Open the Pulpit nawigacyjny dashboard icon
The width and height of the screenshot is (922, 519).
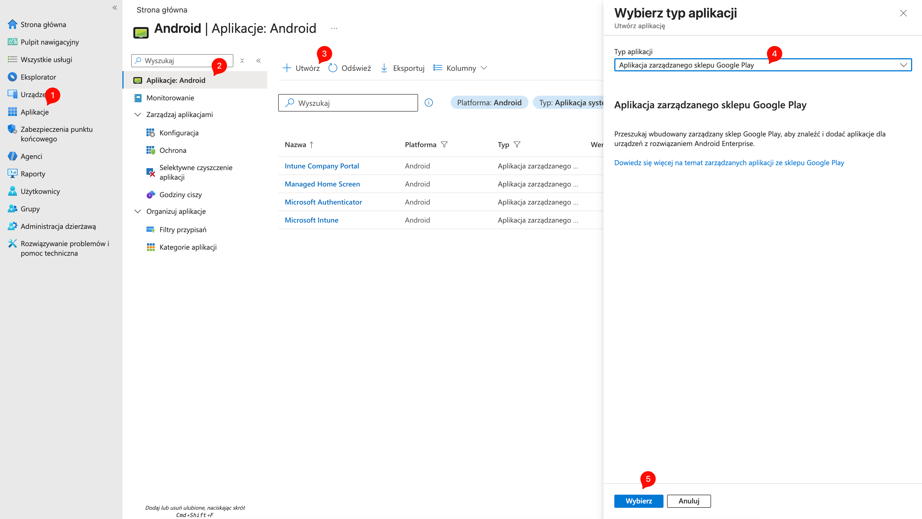click(13, 42)
